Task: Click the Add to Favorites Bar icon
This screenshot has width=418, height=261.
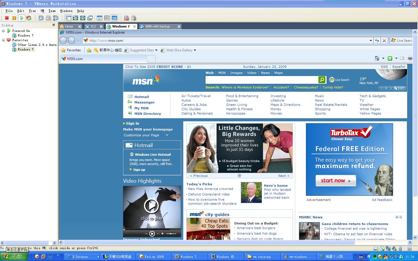Action: tap(89, 50)
